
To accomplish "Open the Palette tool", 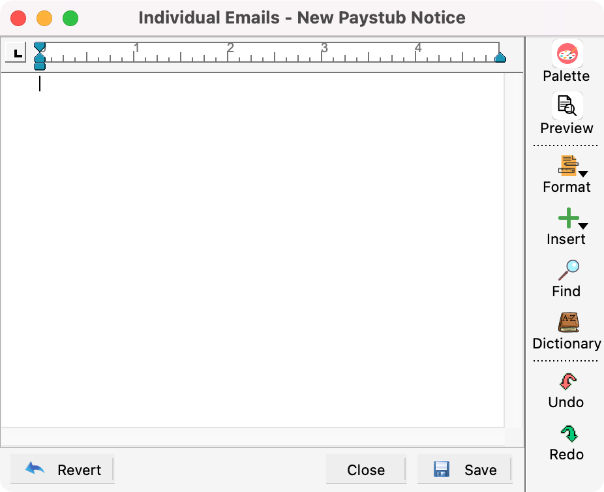I will 566,55.
